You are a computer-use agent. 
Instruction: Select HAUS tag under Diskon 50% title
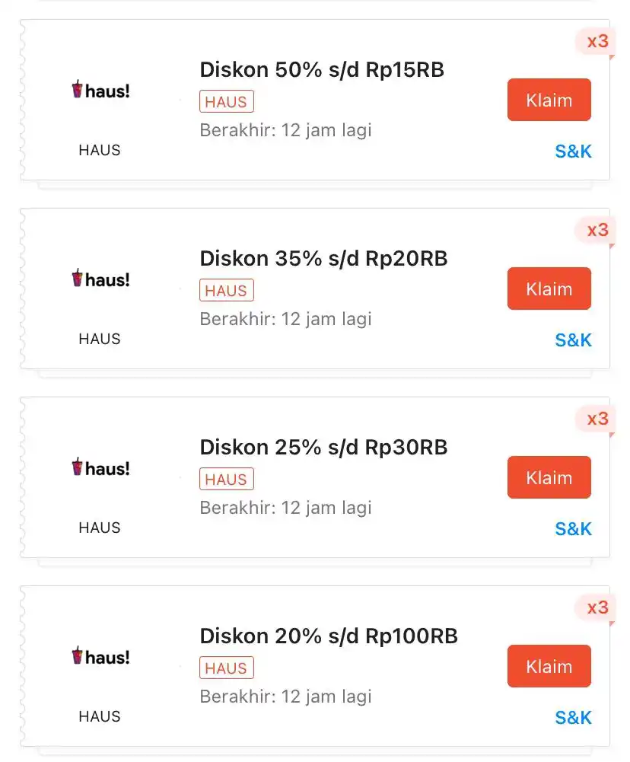226,101
